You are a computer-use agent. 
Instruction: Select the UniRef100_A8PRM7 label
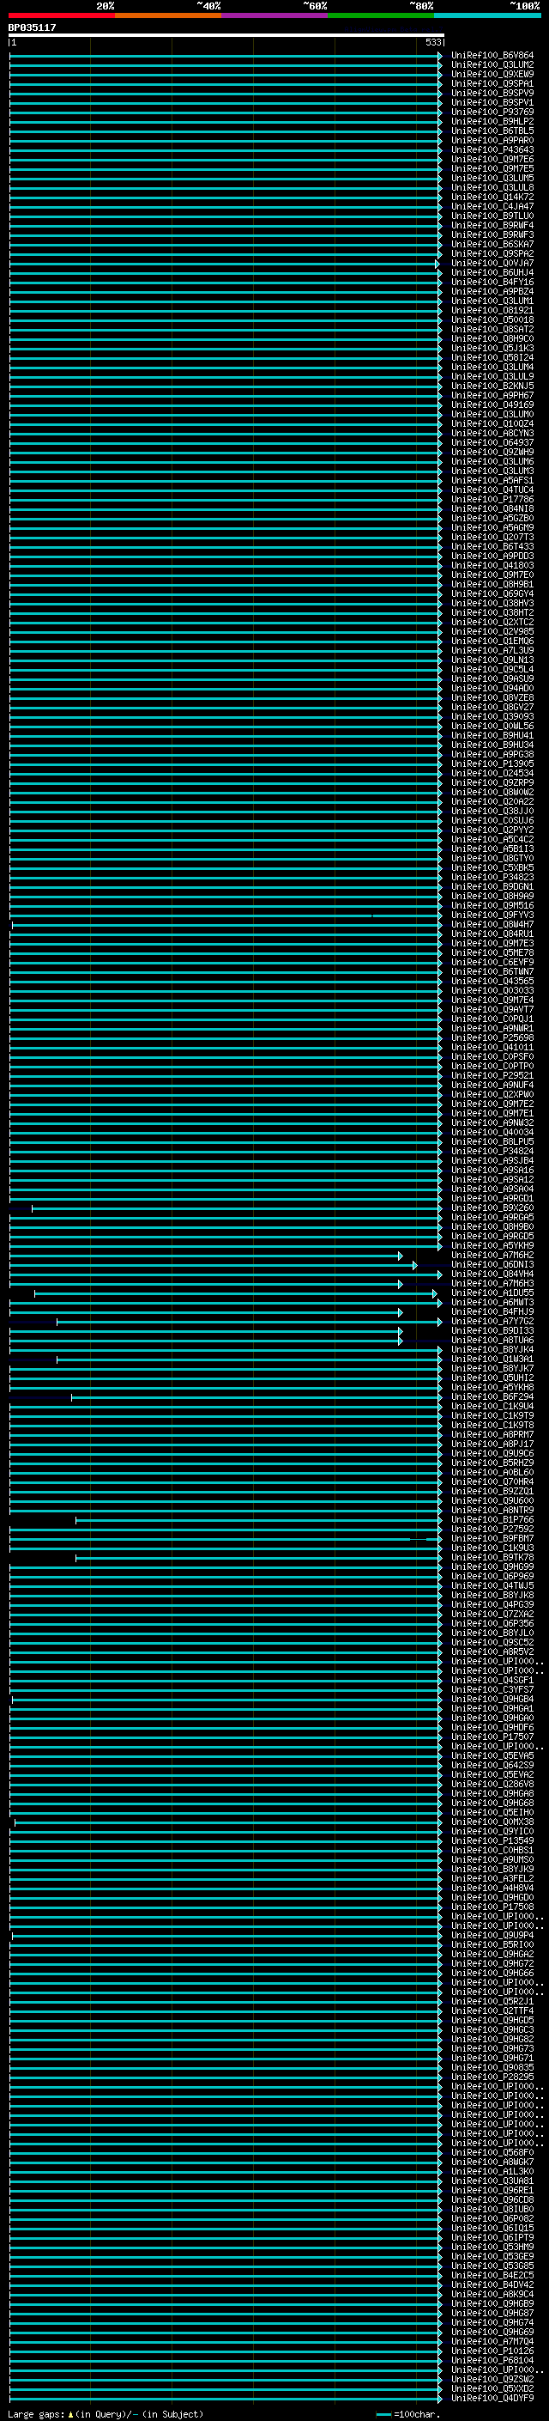[492, 1434]
